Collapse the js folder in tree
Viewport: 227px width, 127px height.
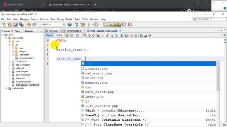tap(10, 45)
